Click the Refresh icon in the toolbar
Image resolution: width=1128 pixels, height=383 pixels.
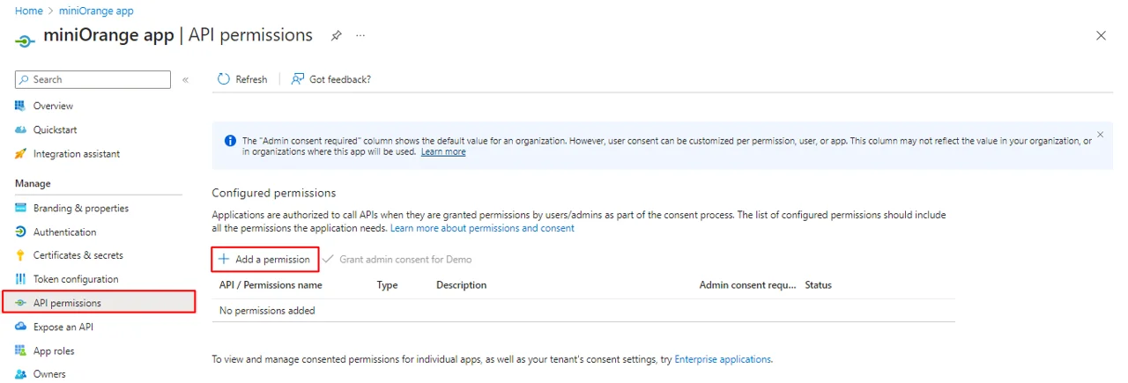coord(224,79)
